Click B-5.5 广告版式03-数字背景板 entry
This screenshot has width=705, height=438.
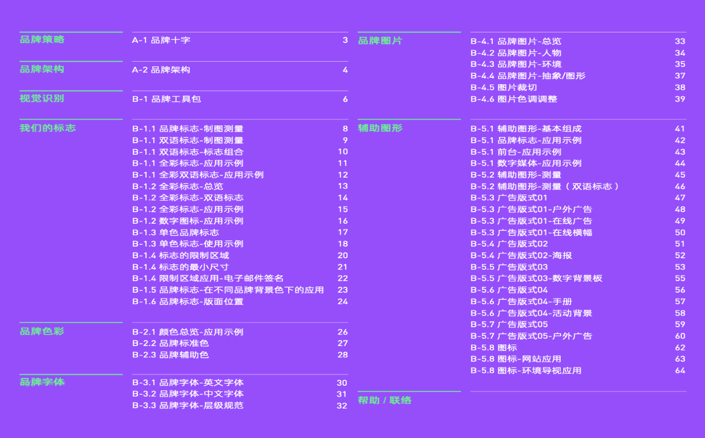click(x=537, y=279)
